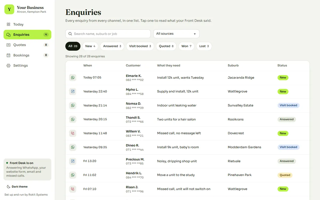This screenshot has width=320, height=200.
Task: Click Answered badge for Thandi S.
Action: click(x=287, y=119)
